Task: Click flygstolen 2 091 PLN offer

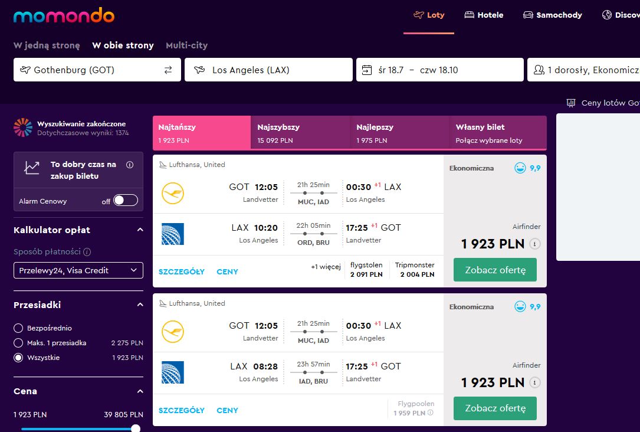Action: click(x=366, y=270)
